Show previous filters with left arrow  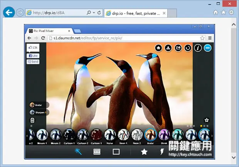[27, 136]
